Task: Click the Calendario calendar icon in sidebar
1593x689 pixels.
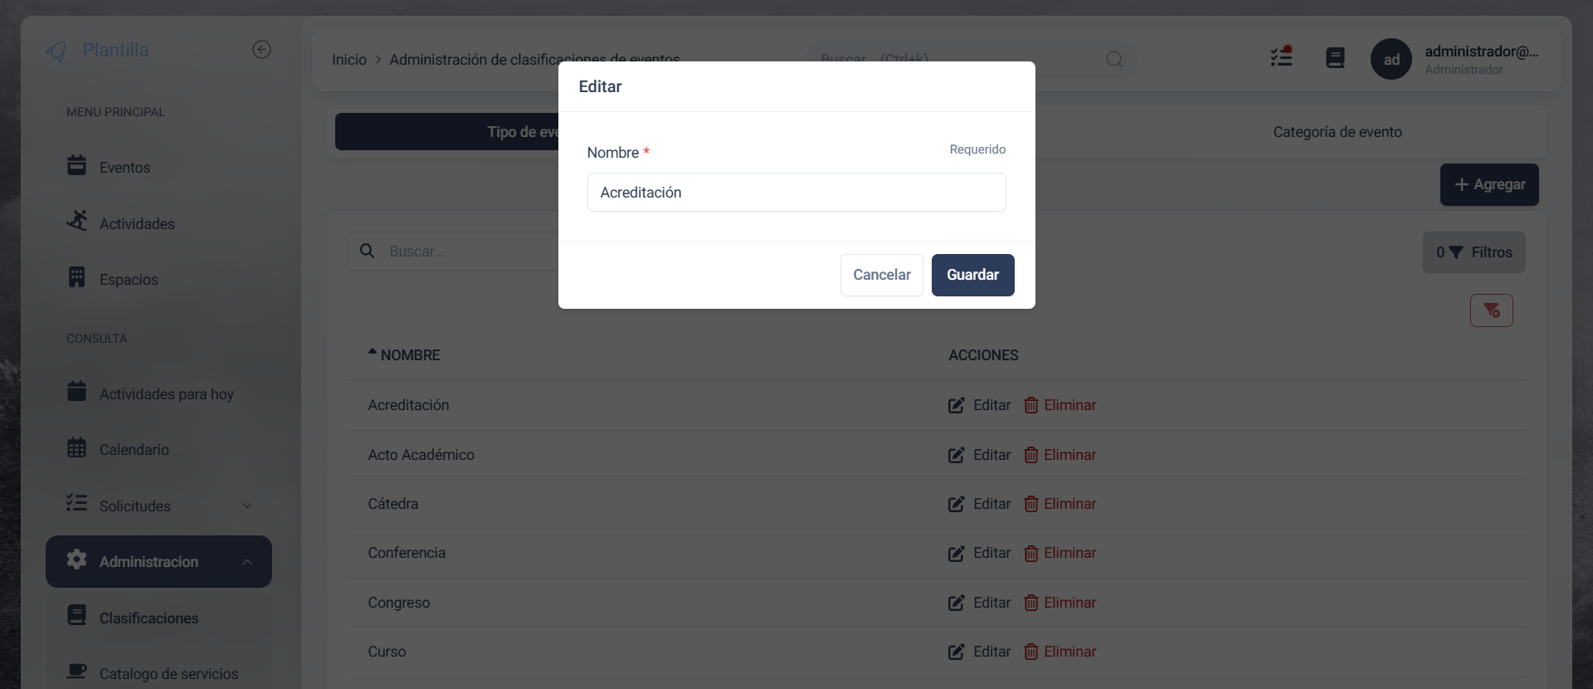Action: pyautogui.click(x=76, y=448)
